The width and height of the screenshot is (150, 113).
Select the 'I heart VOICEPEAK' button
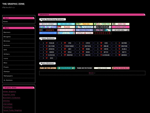[66, 55]
